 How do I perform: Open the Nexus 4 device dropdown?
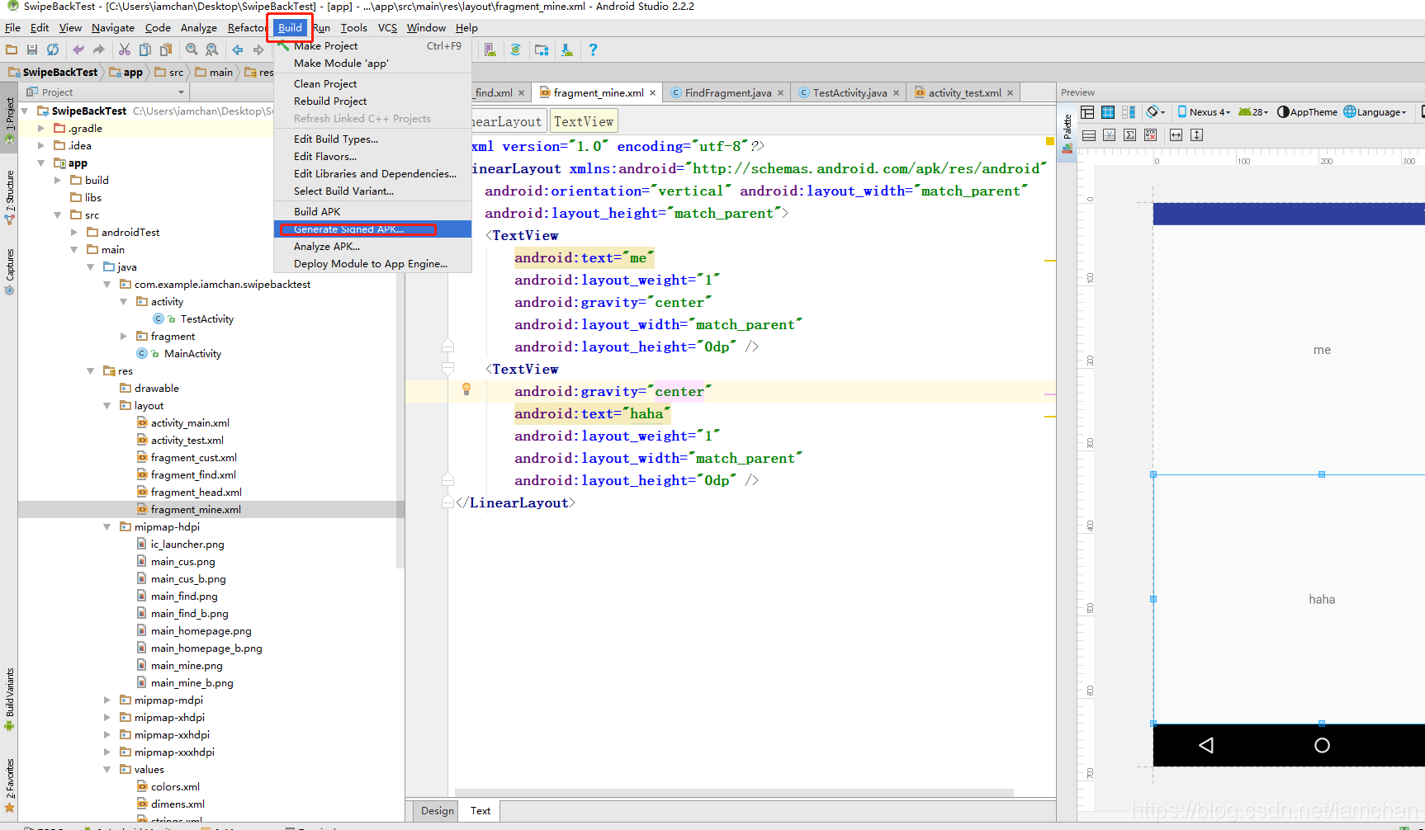(1205, 112)
